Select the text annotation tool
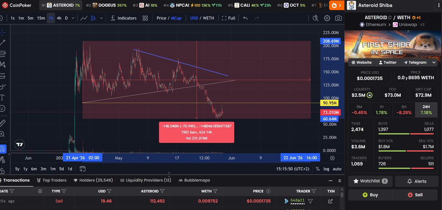The height and width of the screenshot is (210, 442). pyautogui.click(x=3, y=97)
